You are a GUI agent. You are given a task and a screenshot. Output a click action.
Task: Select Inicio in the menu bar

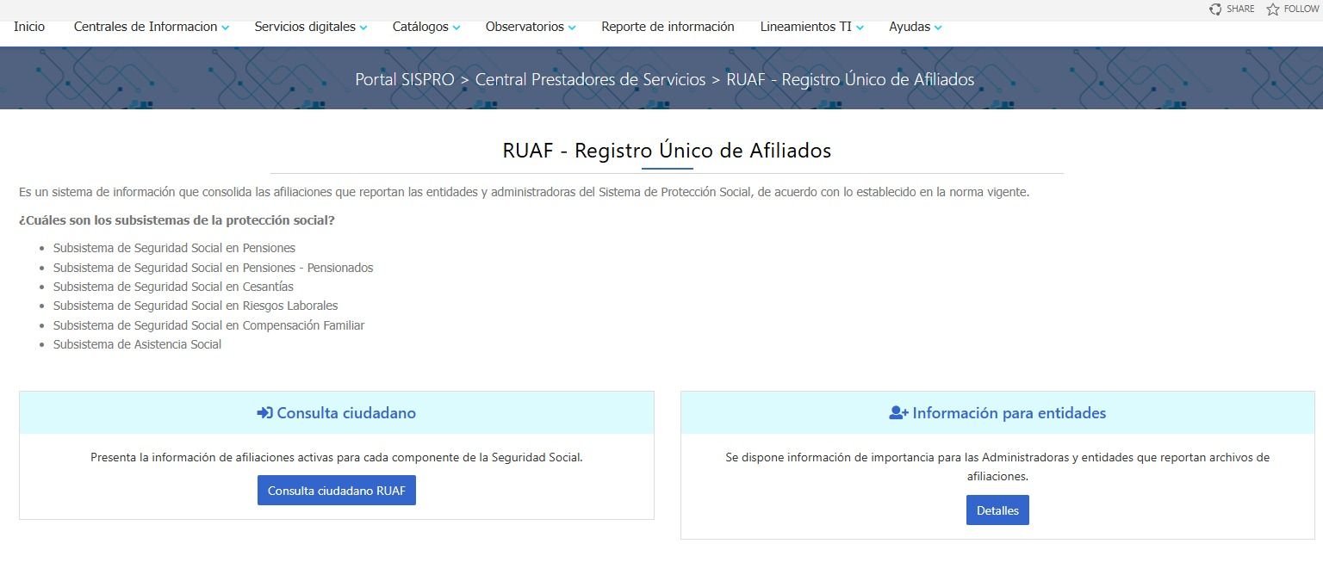pos(28,27)
